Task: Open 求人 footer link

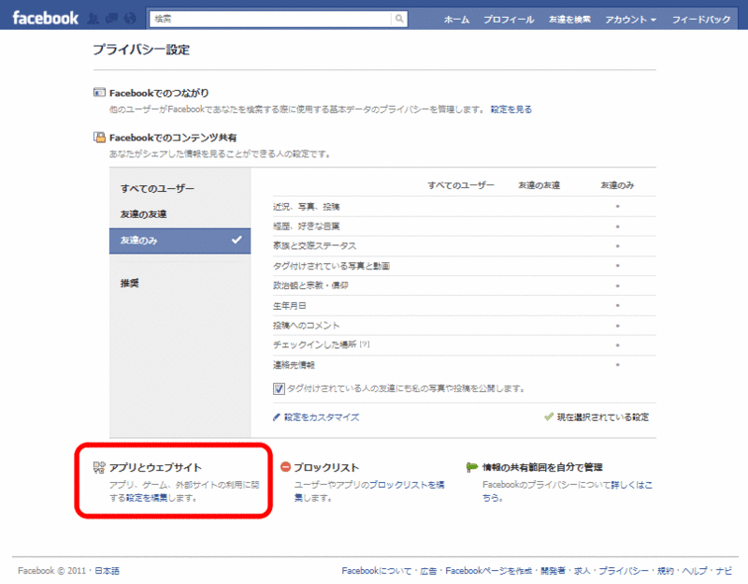Action: 582,571
